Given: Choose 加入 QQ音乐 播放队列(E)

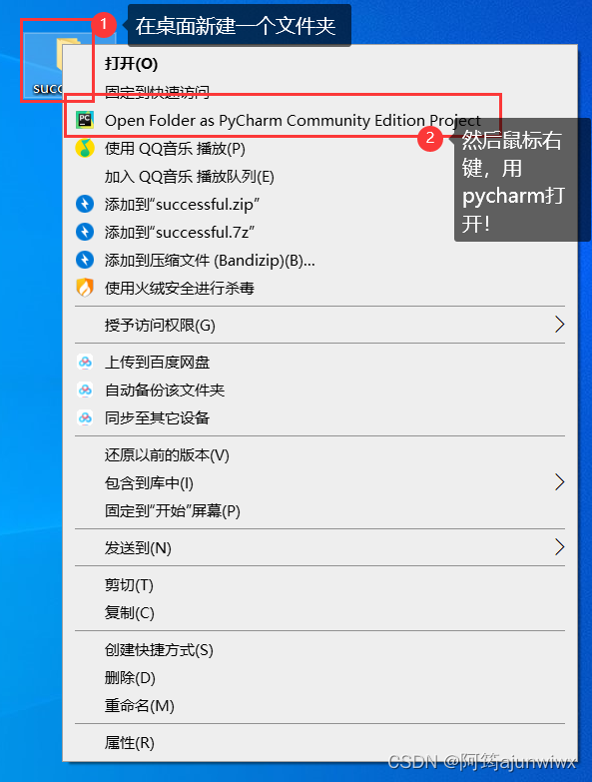Looking at the screenshot, I should click(190, 177).
